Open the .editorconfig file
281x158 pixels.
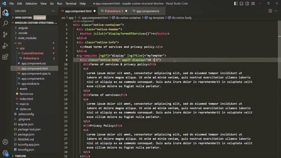[26, 114]
